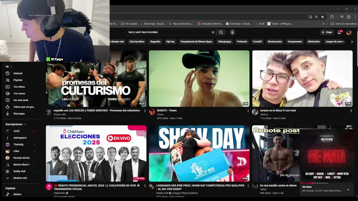The height and width of the screenshot is (201, 358).
Task: Expand the Me Mata mini player
Action: click(348, 190)
